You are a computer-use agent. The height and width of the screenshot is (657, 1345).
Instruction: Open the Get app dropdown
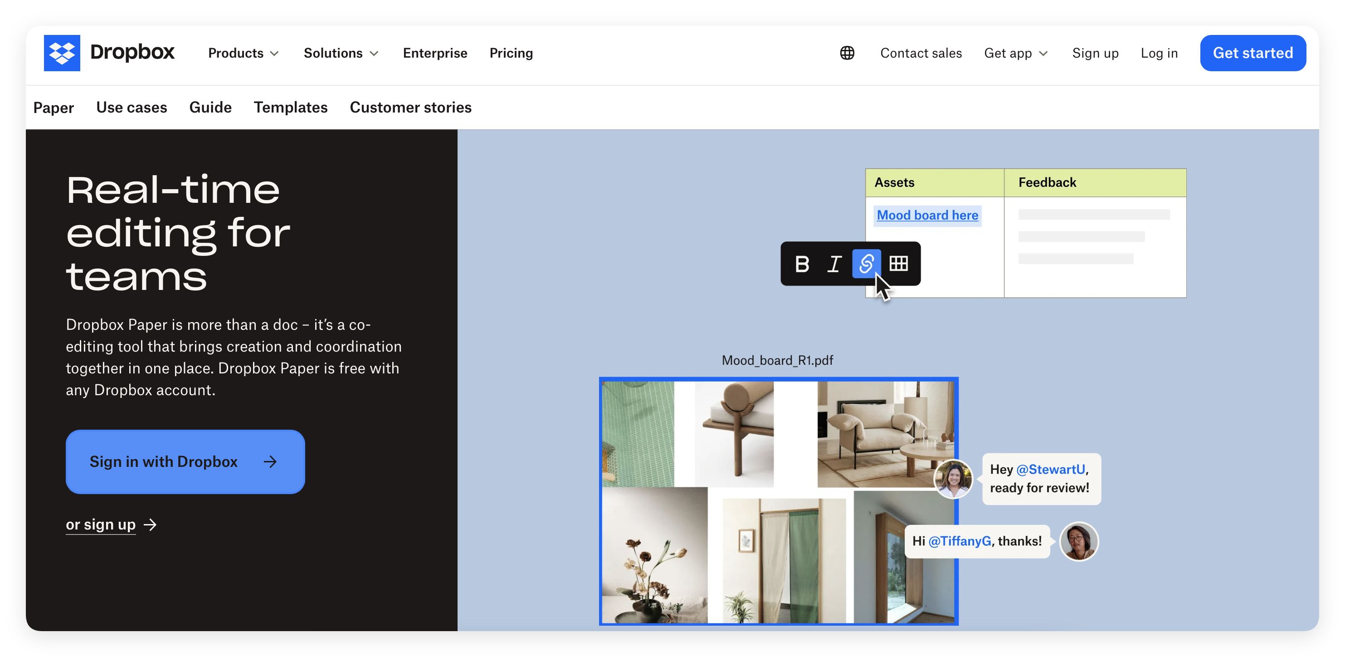(1015, 53)
